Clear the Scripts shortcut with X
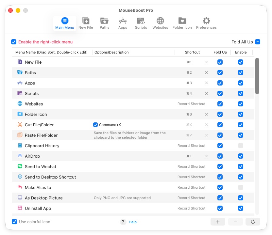 point(206,93)
